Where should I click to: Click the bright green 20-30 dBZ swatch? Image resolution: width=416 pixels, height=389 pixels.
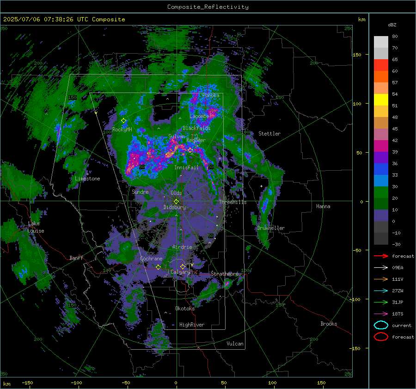(381, 192)
